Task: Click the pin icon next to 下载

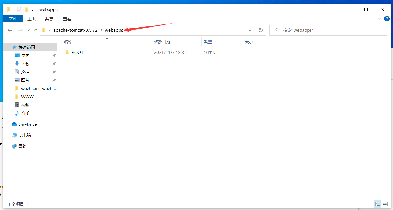Action: click(x=54, y=64)
